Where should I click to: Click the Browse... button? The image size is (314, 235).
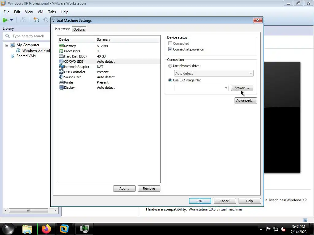click(242, 88)
